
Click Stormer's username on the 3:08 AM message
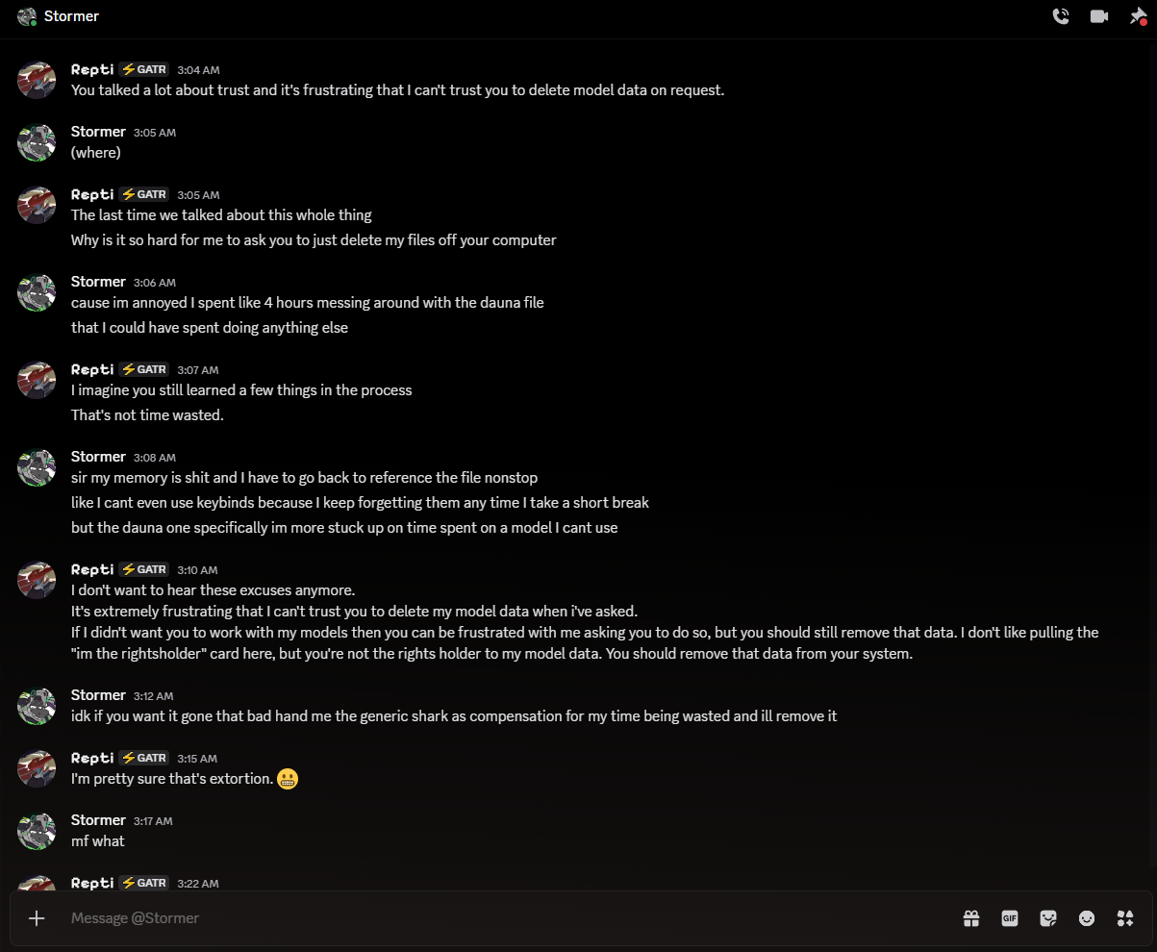coord(98,457)
